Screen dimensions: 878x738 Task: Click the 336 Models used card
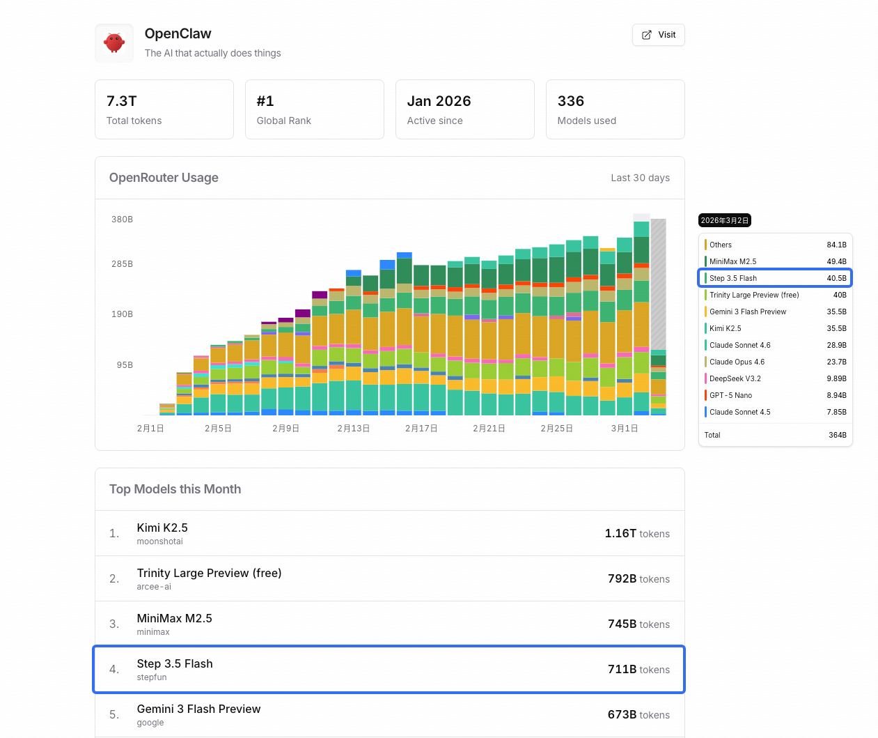(x=615, y=109)
